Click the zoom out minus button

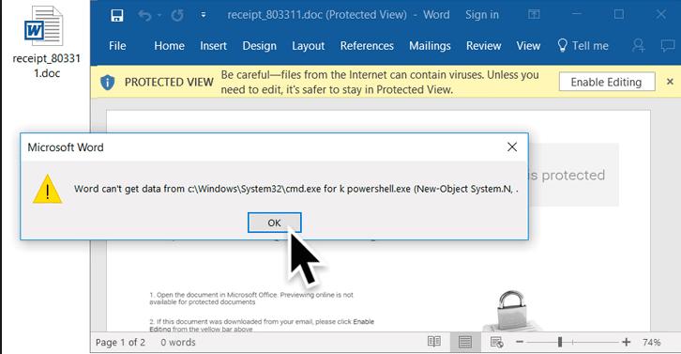point(520,342)
